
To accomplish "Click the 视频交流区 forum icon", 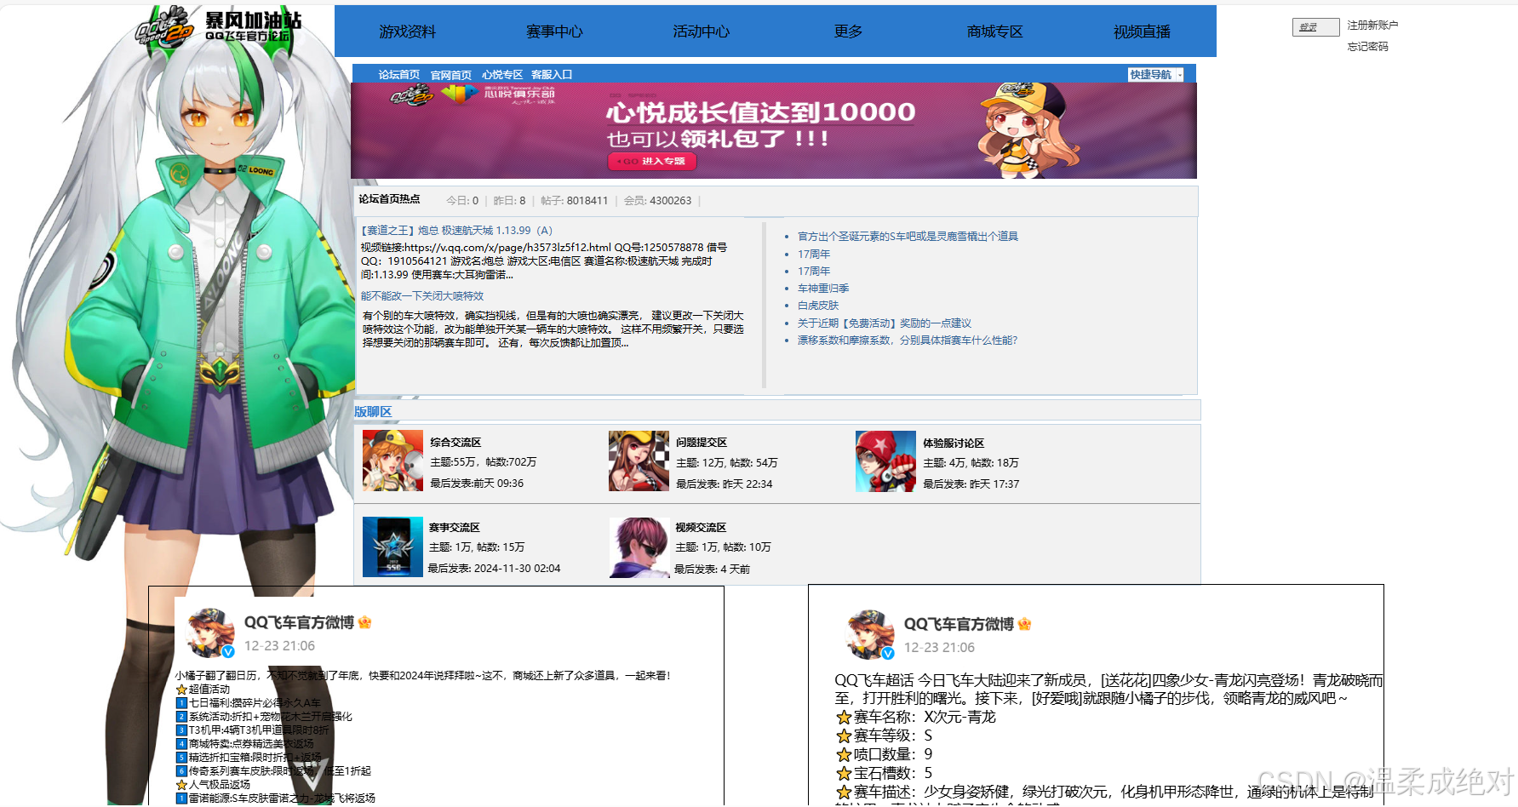I will pyautogui.click(x=639, y=547).
